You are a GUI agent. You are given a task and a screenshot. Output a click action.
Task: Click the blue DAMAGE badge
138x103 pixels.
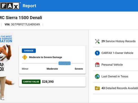29,51
